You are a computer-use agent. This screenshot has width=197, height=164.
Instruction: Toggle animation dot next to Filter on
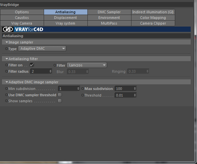point(6,65)
